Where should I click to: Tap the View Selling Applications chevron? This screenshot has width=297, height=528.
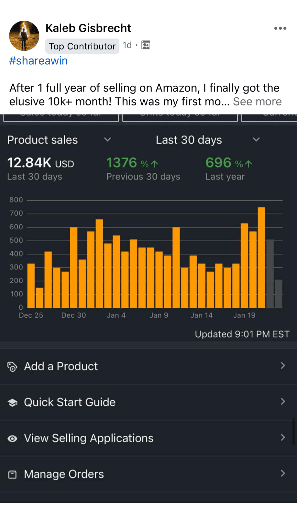pyautogui.click(x=283, y=438)
